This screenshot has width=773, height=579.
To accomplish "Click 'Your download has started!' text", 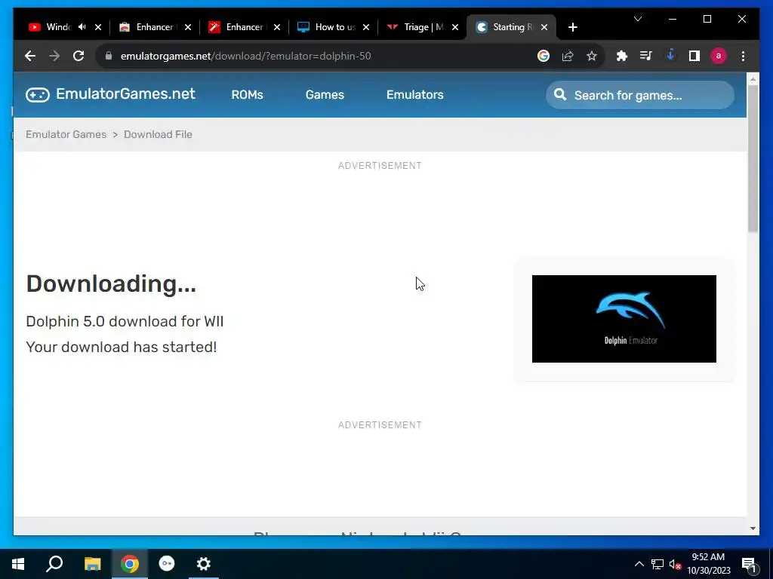I will 122,347.
